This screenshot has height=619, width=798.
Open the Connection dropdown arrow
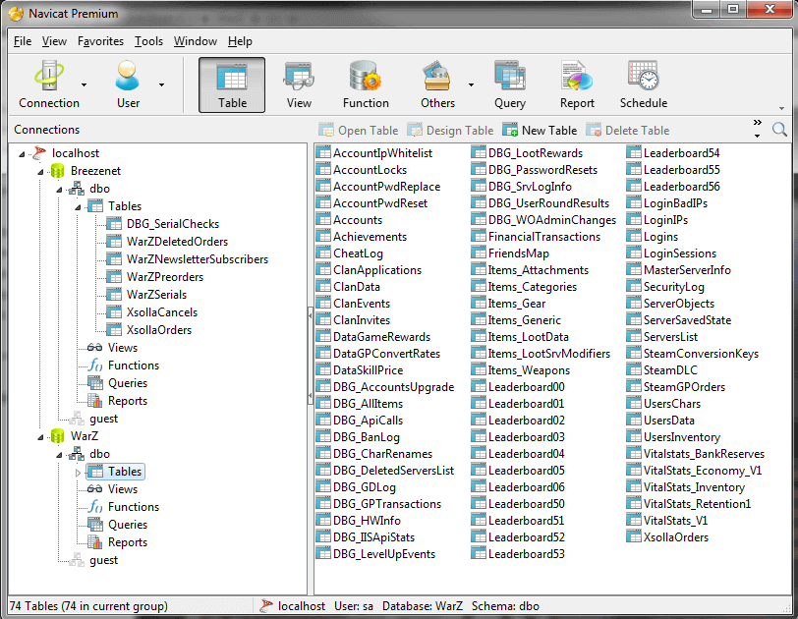84,84
